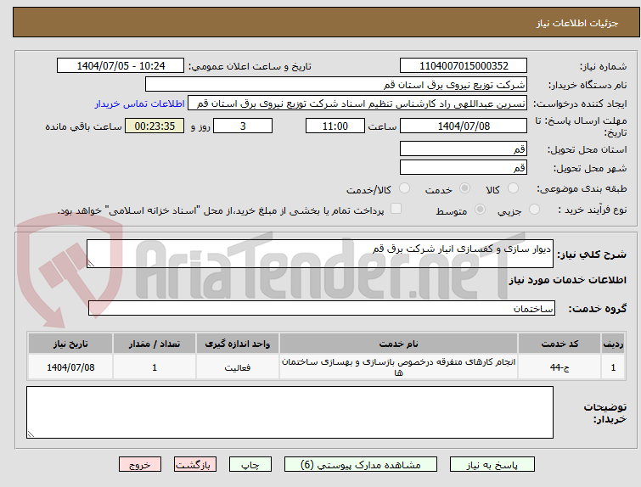Click the deadline date field 1404/07/08
Screen dimensions: 641x487
pos(464,126)
